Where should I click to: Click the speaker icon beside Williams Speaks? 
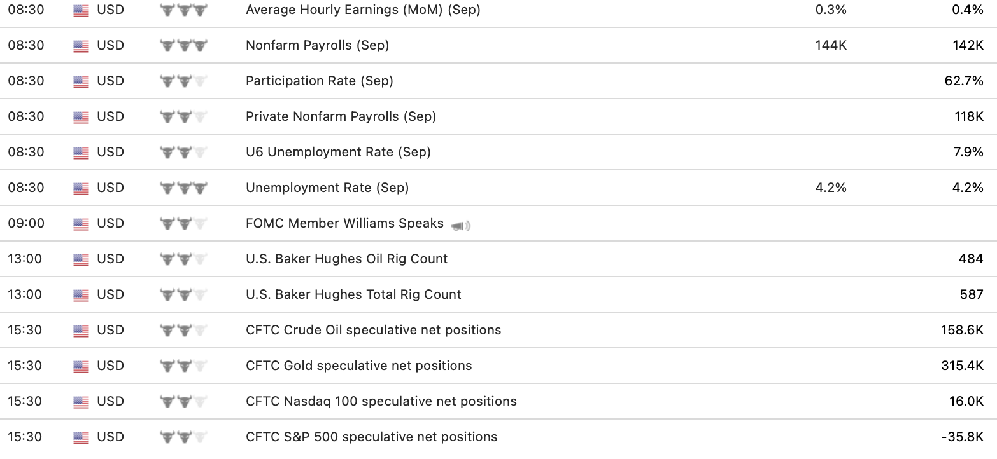pyautogui.click(x=460, y=226)
